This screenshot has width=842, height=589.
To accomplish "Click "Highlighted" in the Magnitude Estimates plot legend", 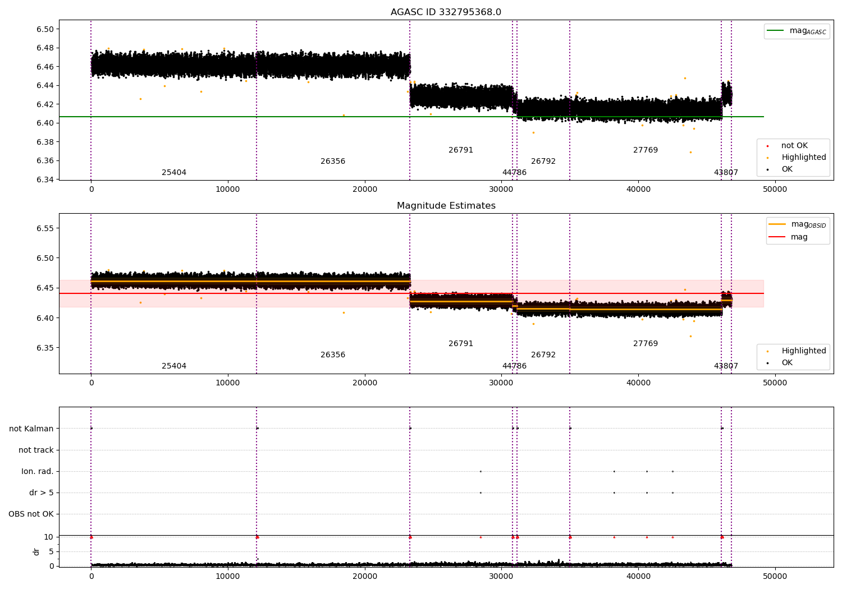I will click(804, 351).
